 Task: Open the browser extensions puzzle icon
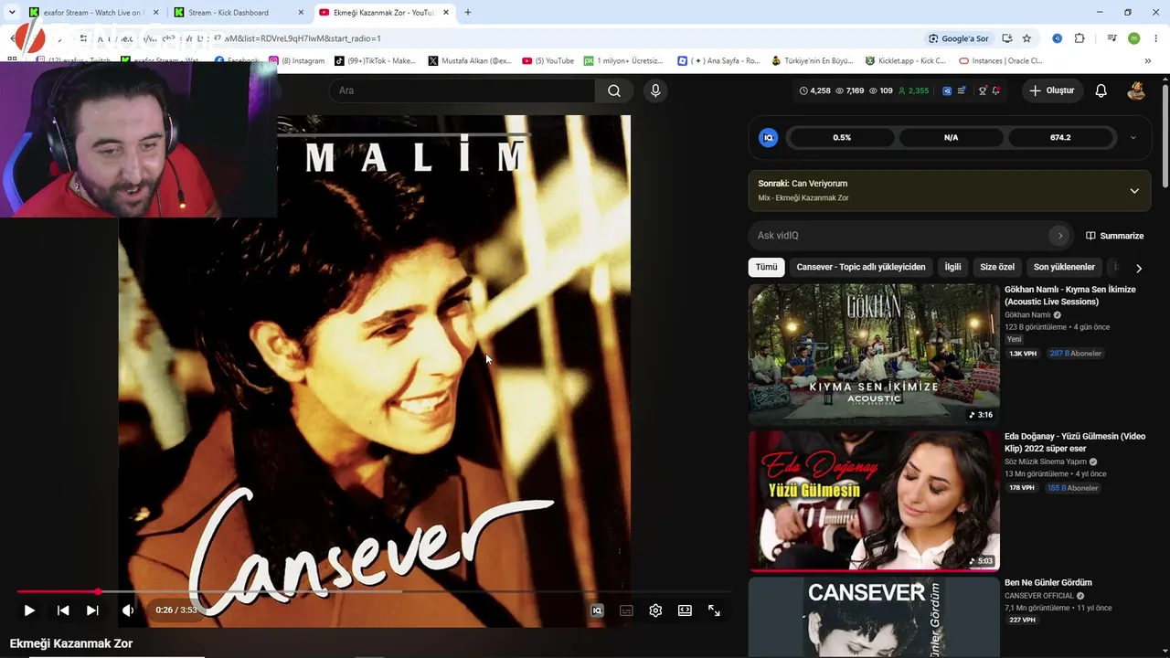pos(1080,38)
